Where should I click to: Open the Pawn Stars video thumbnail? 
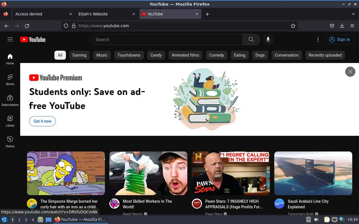[231, 173]
